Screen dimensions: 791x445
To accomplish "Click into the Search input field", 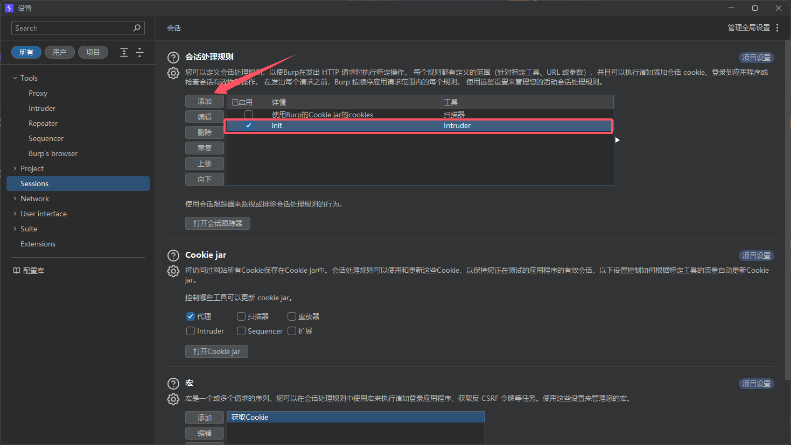I will [73, 28].
